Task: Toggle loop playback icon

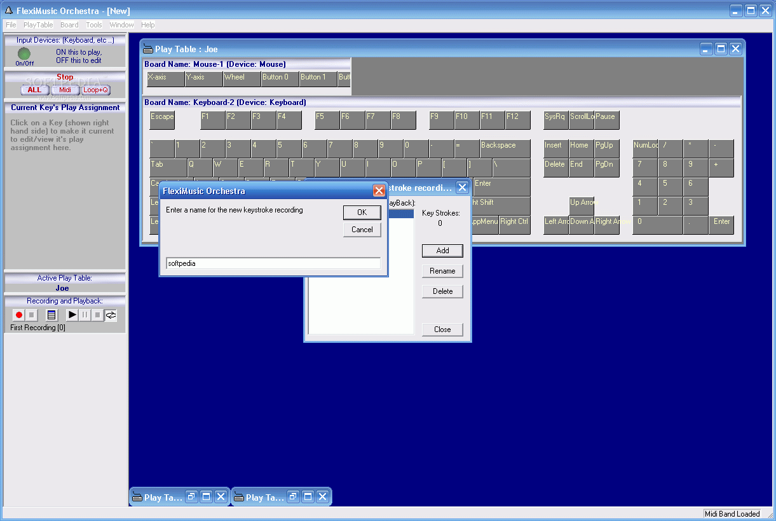Action: [x=111, y=315]
